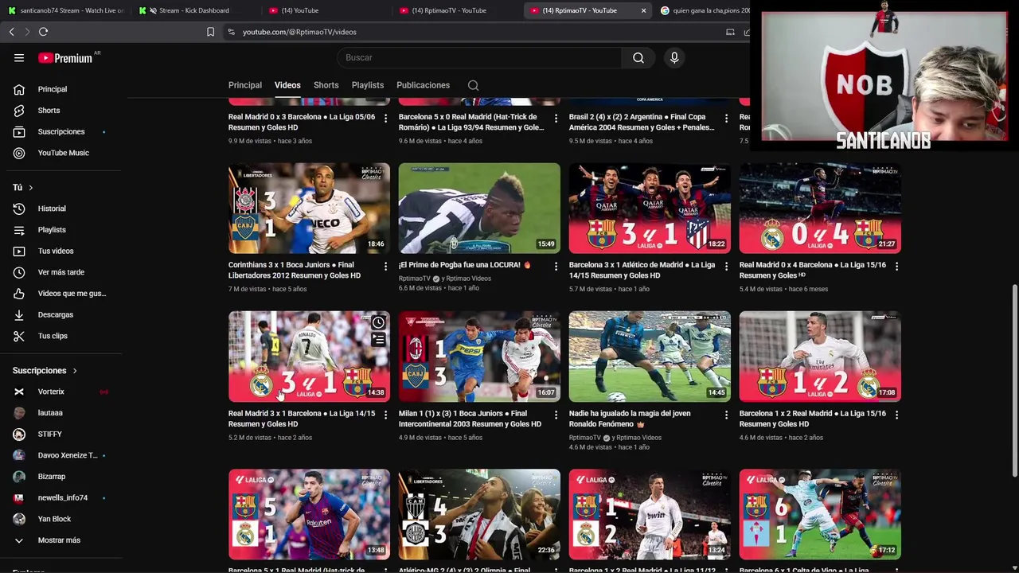The width and height of the screenshot is (1019, 573).
Task: Click the search magnifier button
Action: coord(638,57)
